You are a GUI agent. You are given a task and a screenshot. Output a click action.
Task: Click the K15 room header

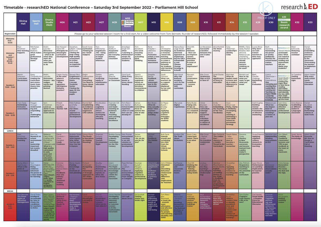(245, 22)
